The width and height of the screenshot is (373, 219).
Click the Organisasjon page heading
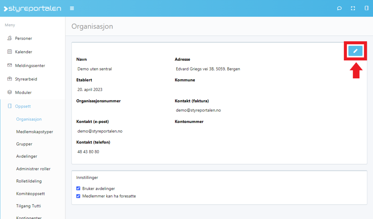[x=92, y=26]
